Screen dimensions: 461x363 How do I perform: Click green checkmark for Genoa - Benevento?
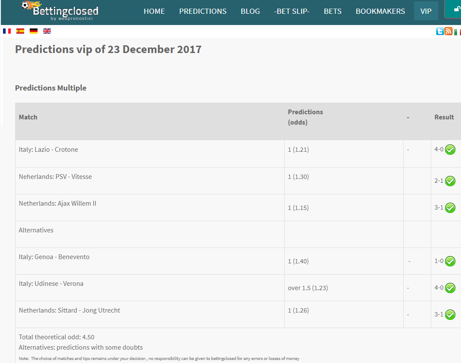(450, 261)
